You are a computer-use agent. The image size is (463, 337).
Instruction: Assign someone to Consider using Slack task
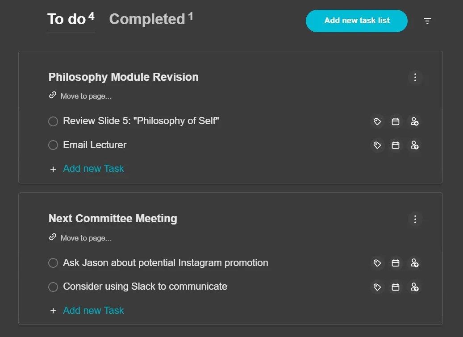[x=414, y=287]
